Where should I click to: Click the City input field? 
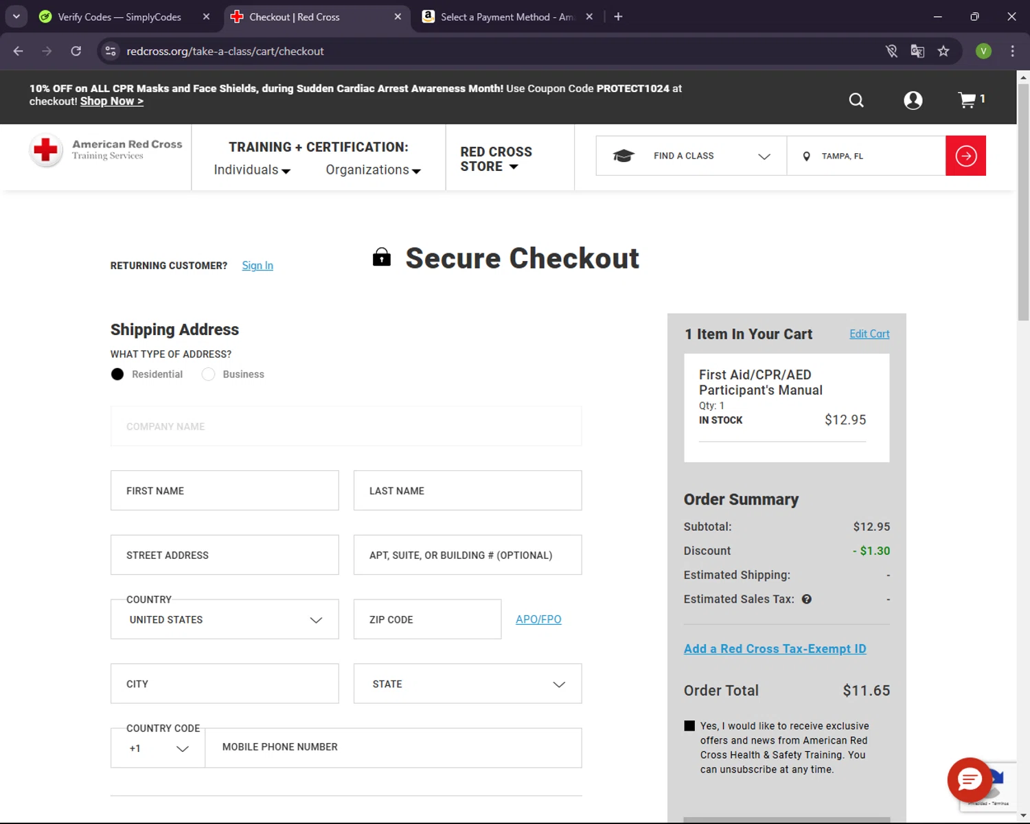click(x=225, y=684)
